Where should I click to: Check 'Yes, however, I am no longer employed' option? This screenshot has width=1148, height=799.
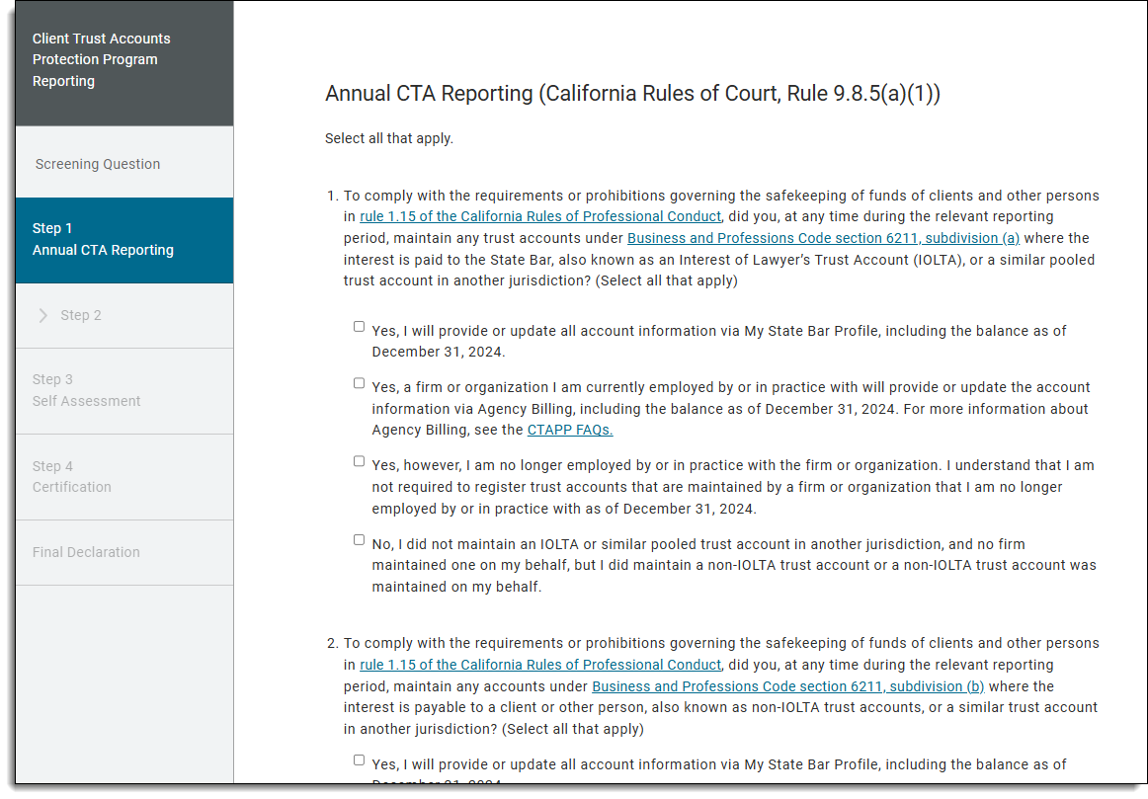coord(359,460)
